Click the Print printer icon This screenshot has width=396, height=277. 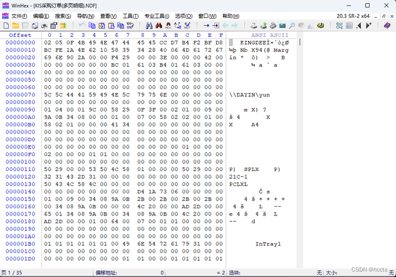(44, 25)
